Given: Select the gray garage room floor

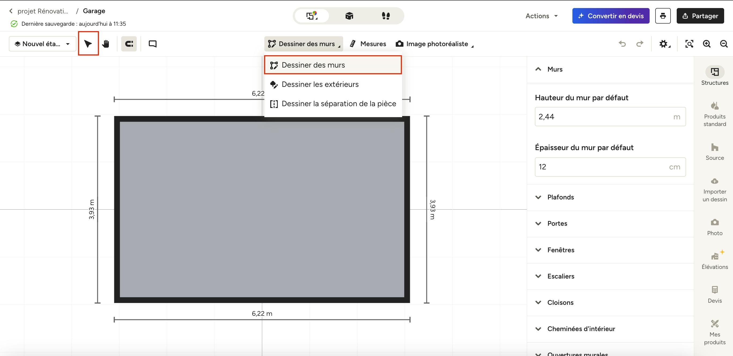Looking at the screenshot, I should pyautogui.click(x=262, y=209).
